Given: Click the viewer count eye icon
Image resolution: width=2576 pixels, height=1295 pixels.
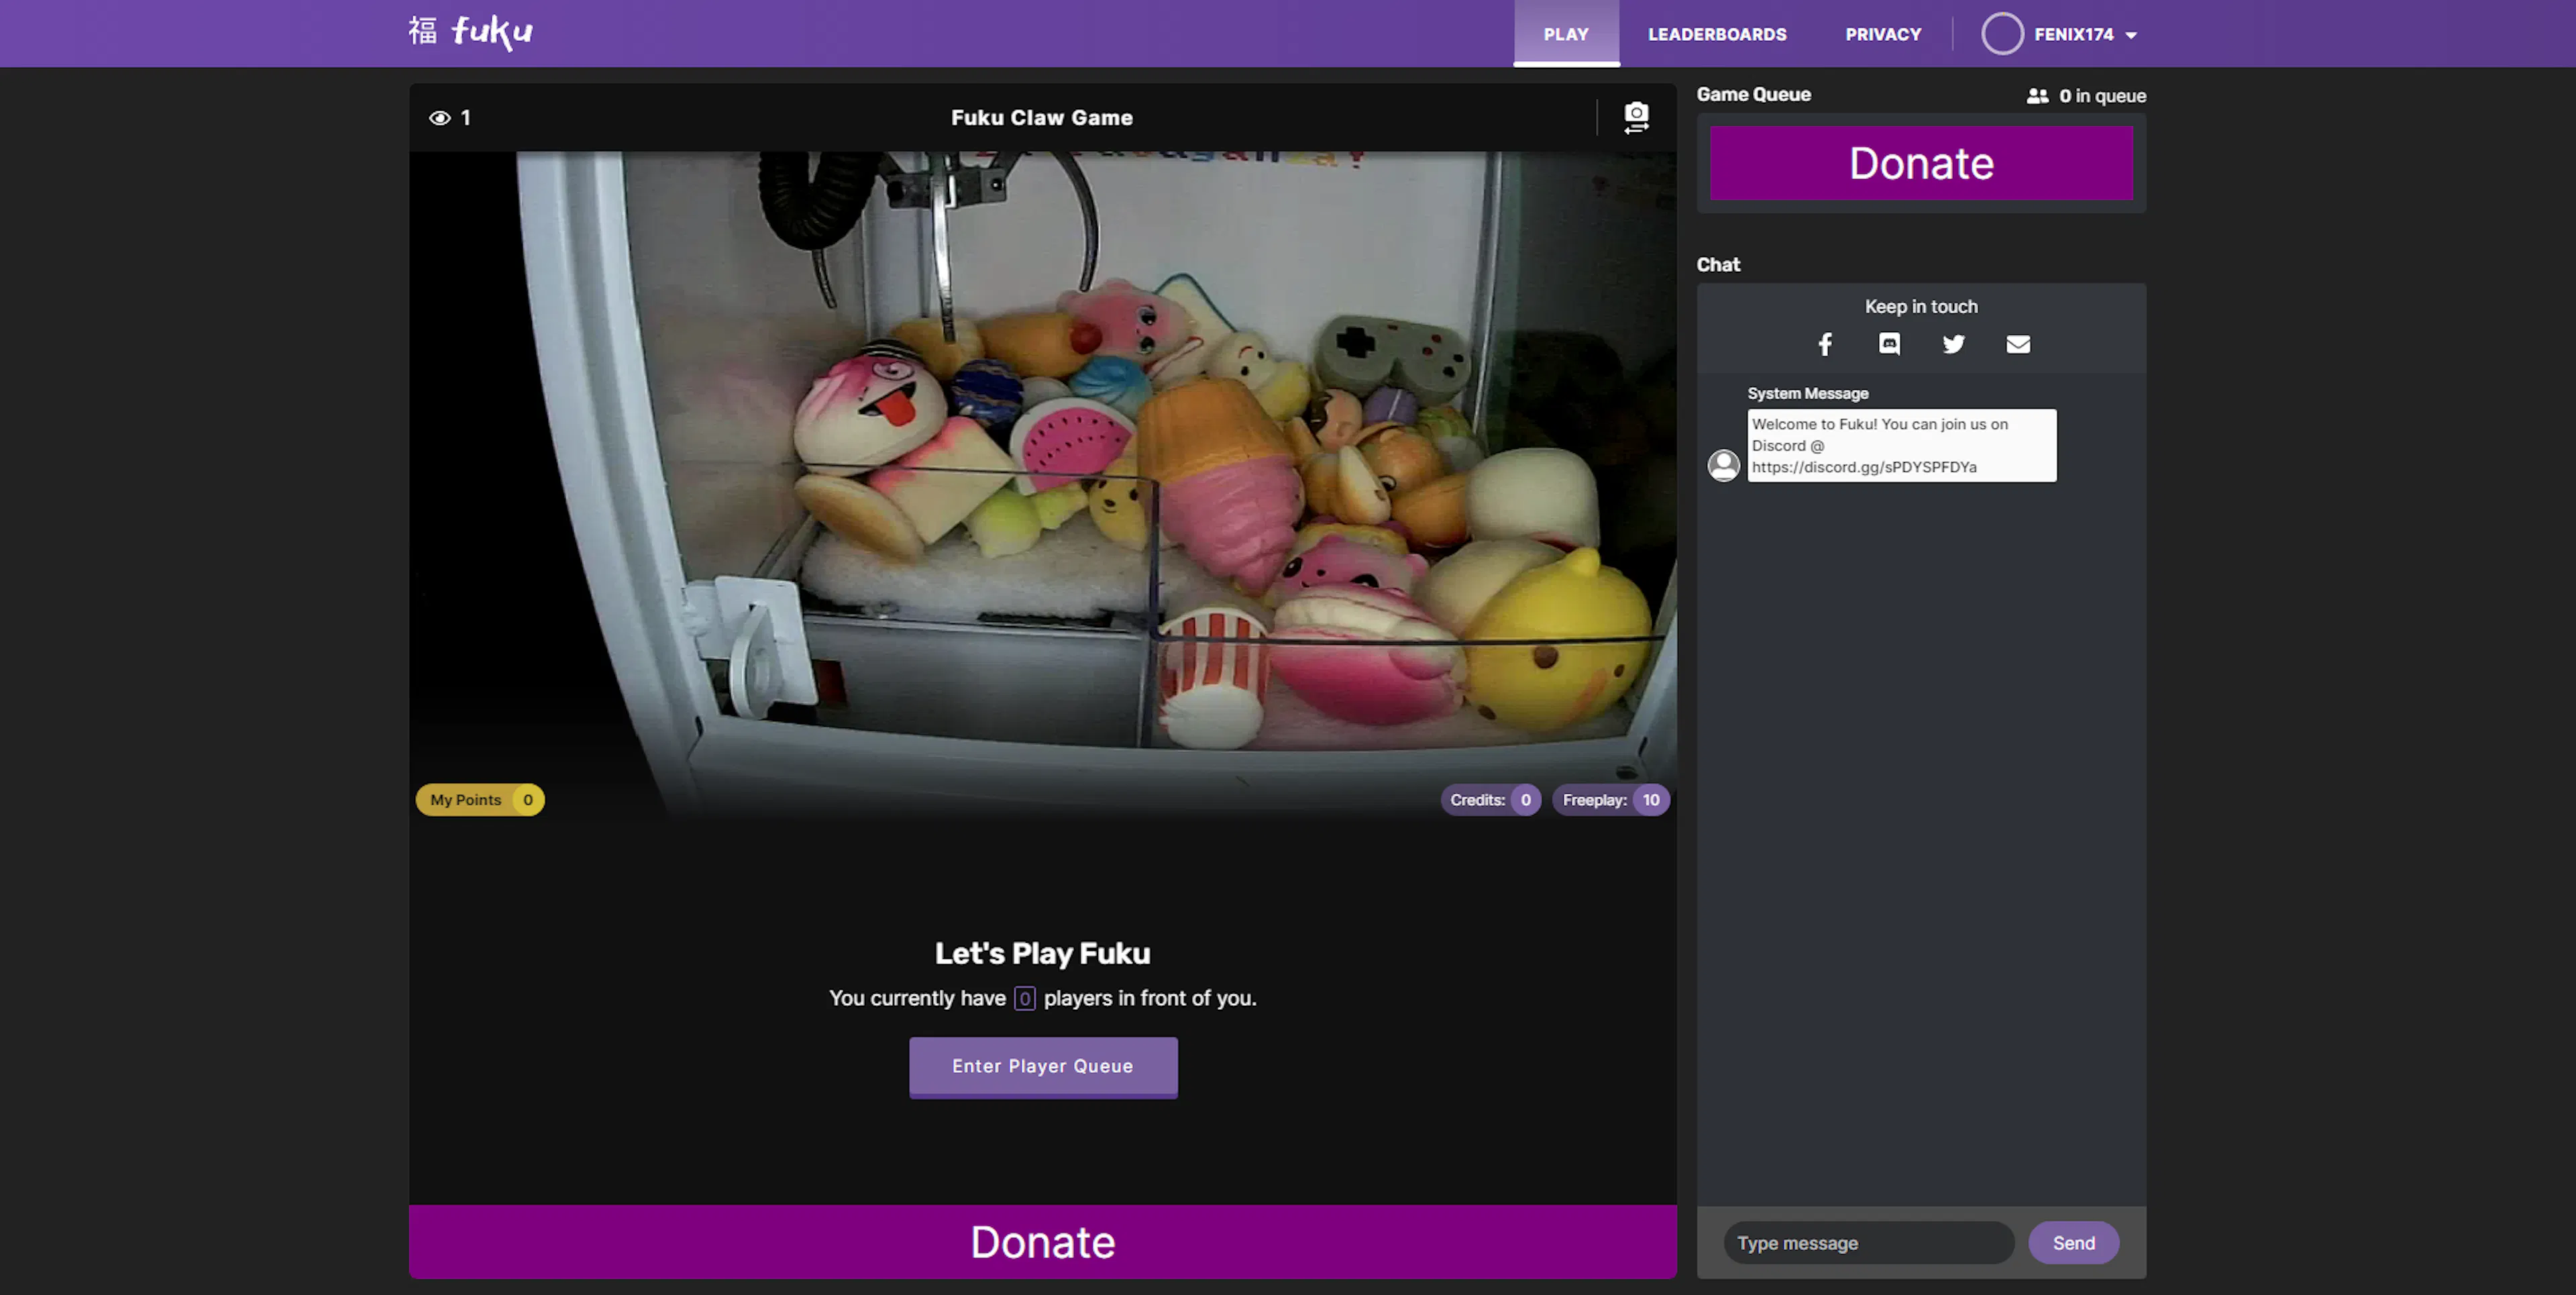Looking at the screenshot, I should point(440,117).
